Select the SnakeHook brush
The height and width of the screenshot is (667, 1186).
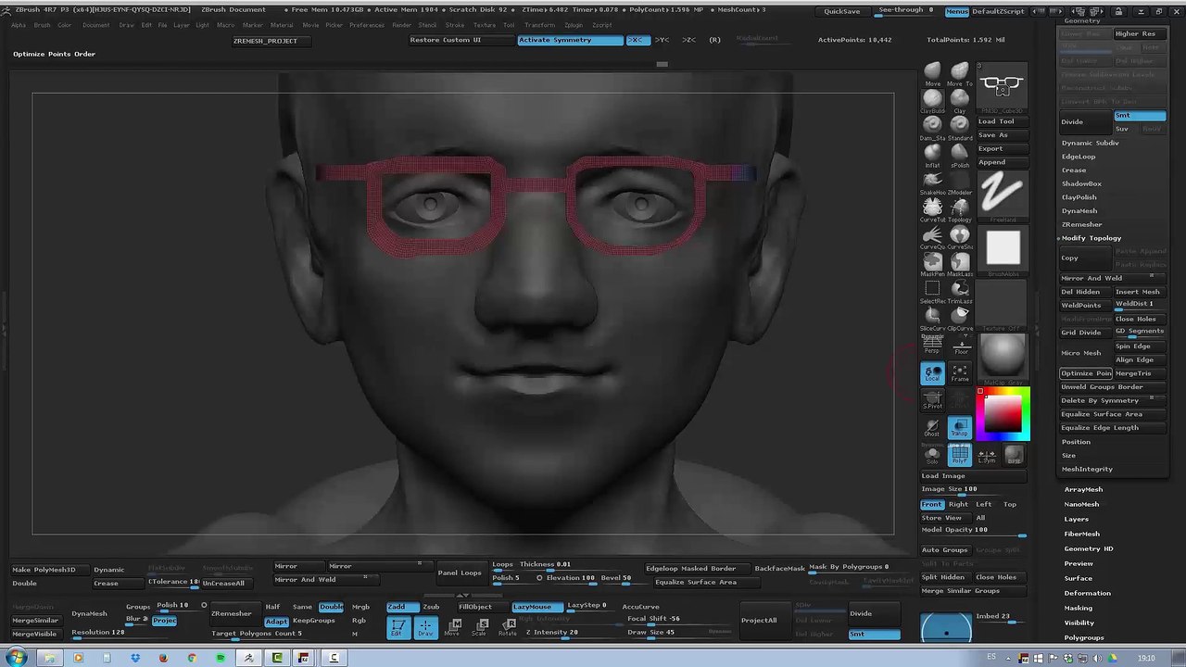tap(932, 182)
